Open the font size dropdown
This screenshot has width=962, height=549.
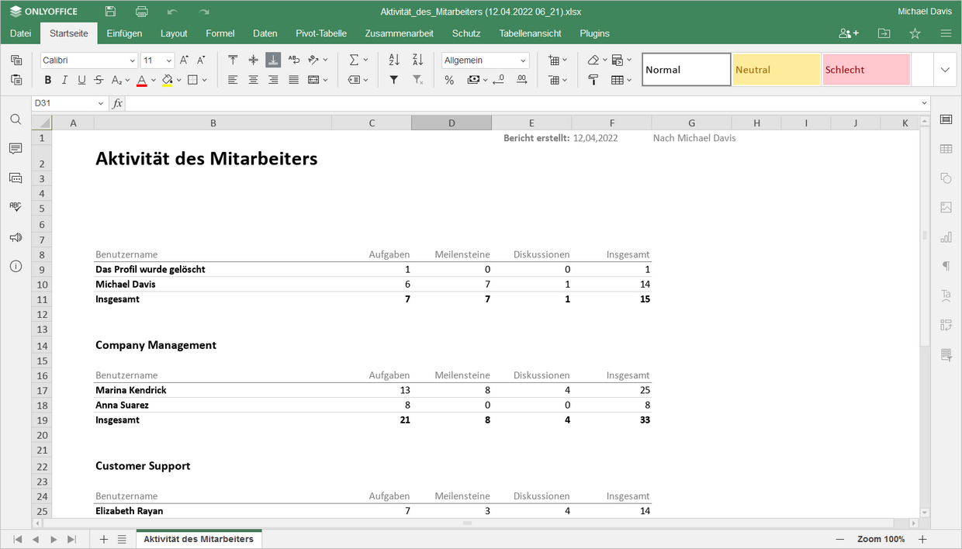(169, 60)
